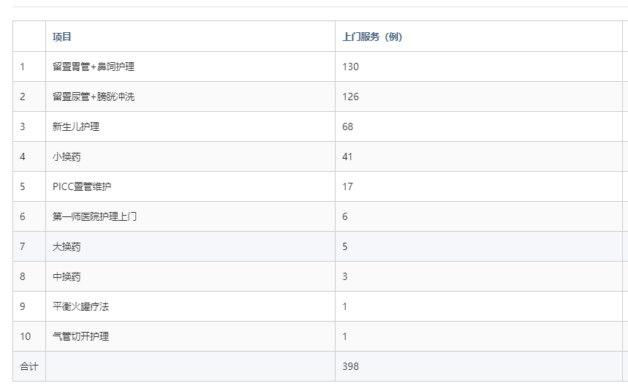
Task: Click the value 68 in the table
Action: pyautogui.click(x=347, y=126)
